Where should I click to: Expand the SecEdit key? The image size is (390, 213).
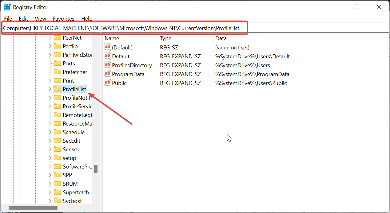50,141
